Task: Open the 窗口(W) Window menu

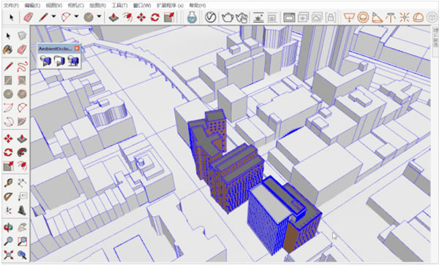Action: click(x=142, y=5)
